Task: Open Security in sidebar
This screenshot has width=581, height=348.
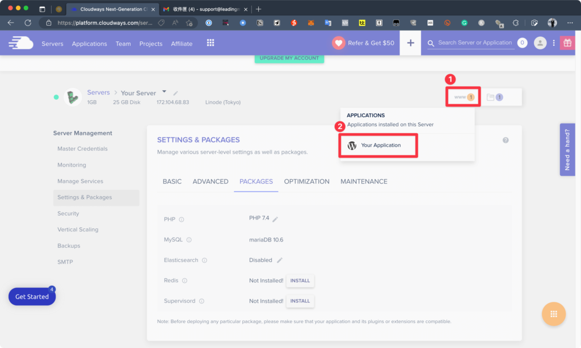Action: [68, 214]
